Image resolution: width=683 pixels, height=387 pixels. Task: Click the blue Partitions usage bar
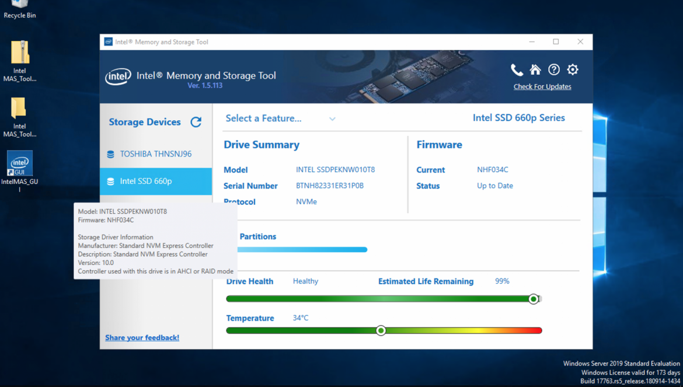point(302,250)
